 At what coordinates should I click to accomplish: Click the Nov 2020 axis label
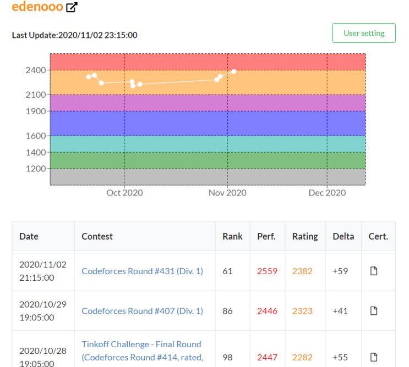(x=227, y=193)
